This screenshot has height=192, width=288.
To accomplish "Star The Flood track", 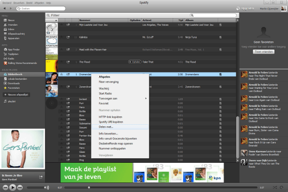I will point(62,62).
